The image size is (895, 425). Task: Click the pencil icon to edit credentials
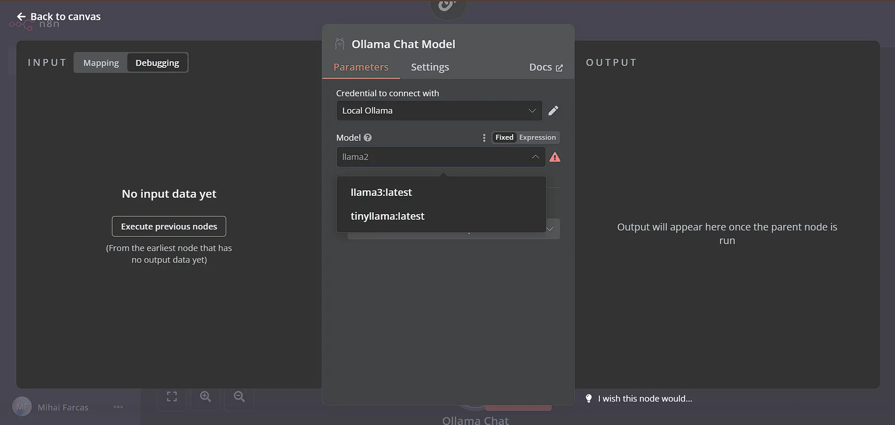[x=554, y=110]
